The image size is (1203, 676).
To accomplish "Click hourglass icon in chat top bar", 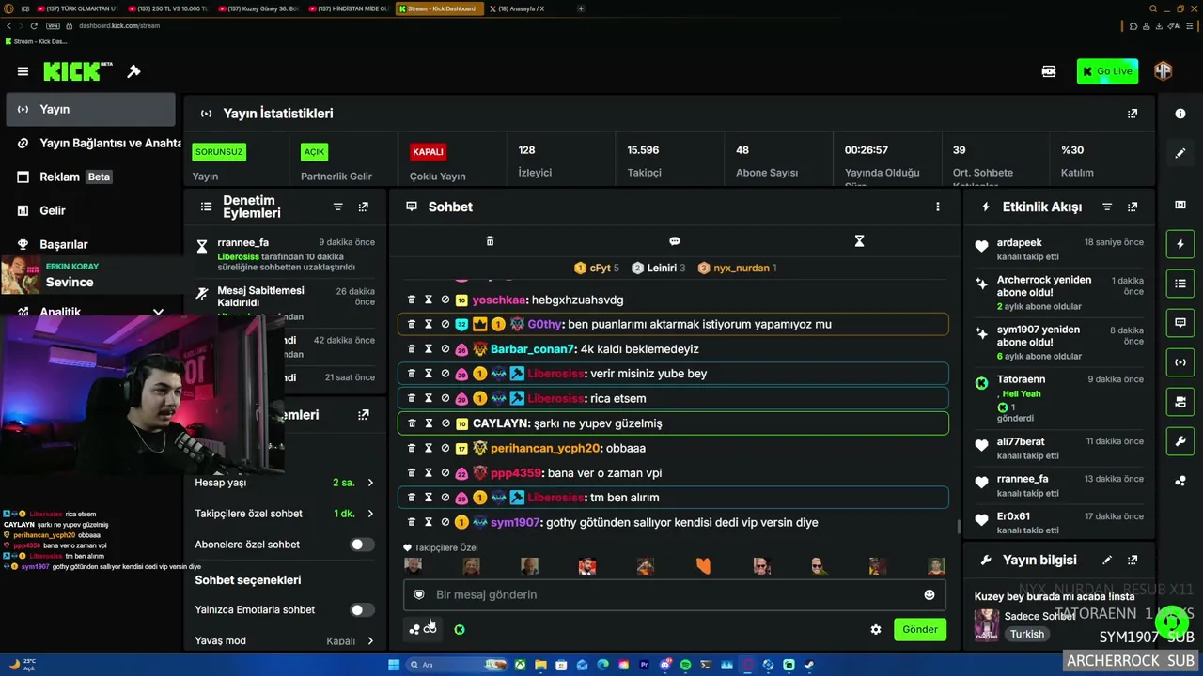I will (859, 241).
